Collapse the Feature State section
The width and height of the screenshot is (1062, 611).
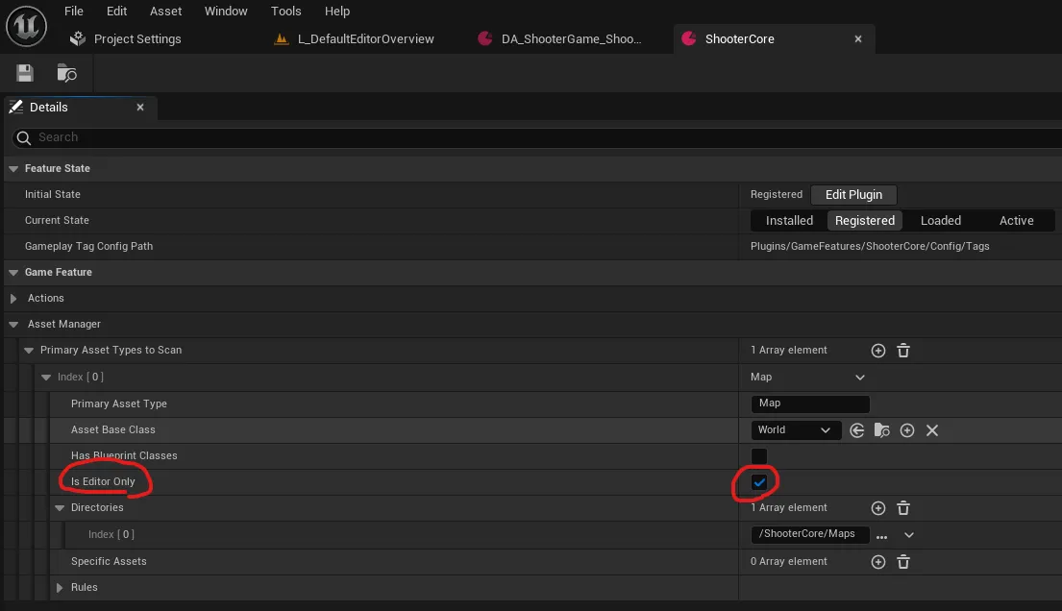13,169
